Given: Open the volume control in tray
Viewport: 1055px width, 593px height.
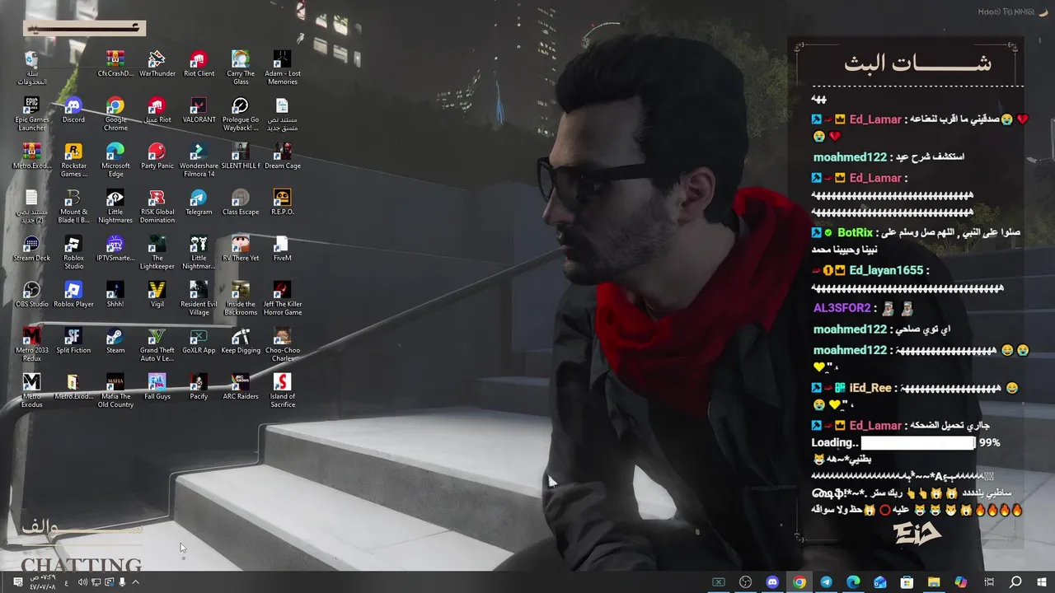Looking at the screenshot, I should click(x=82, y=582).
